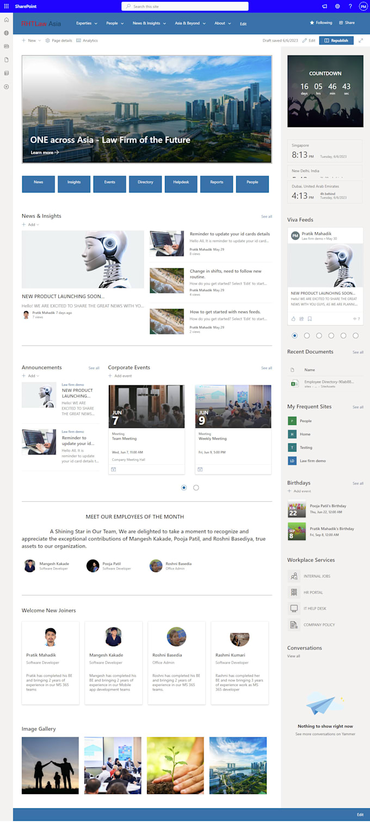Bookmark the Viva Feeds post

pyautogui.click(x=310, y=319)
